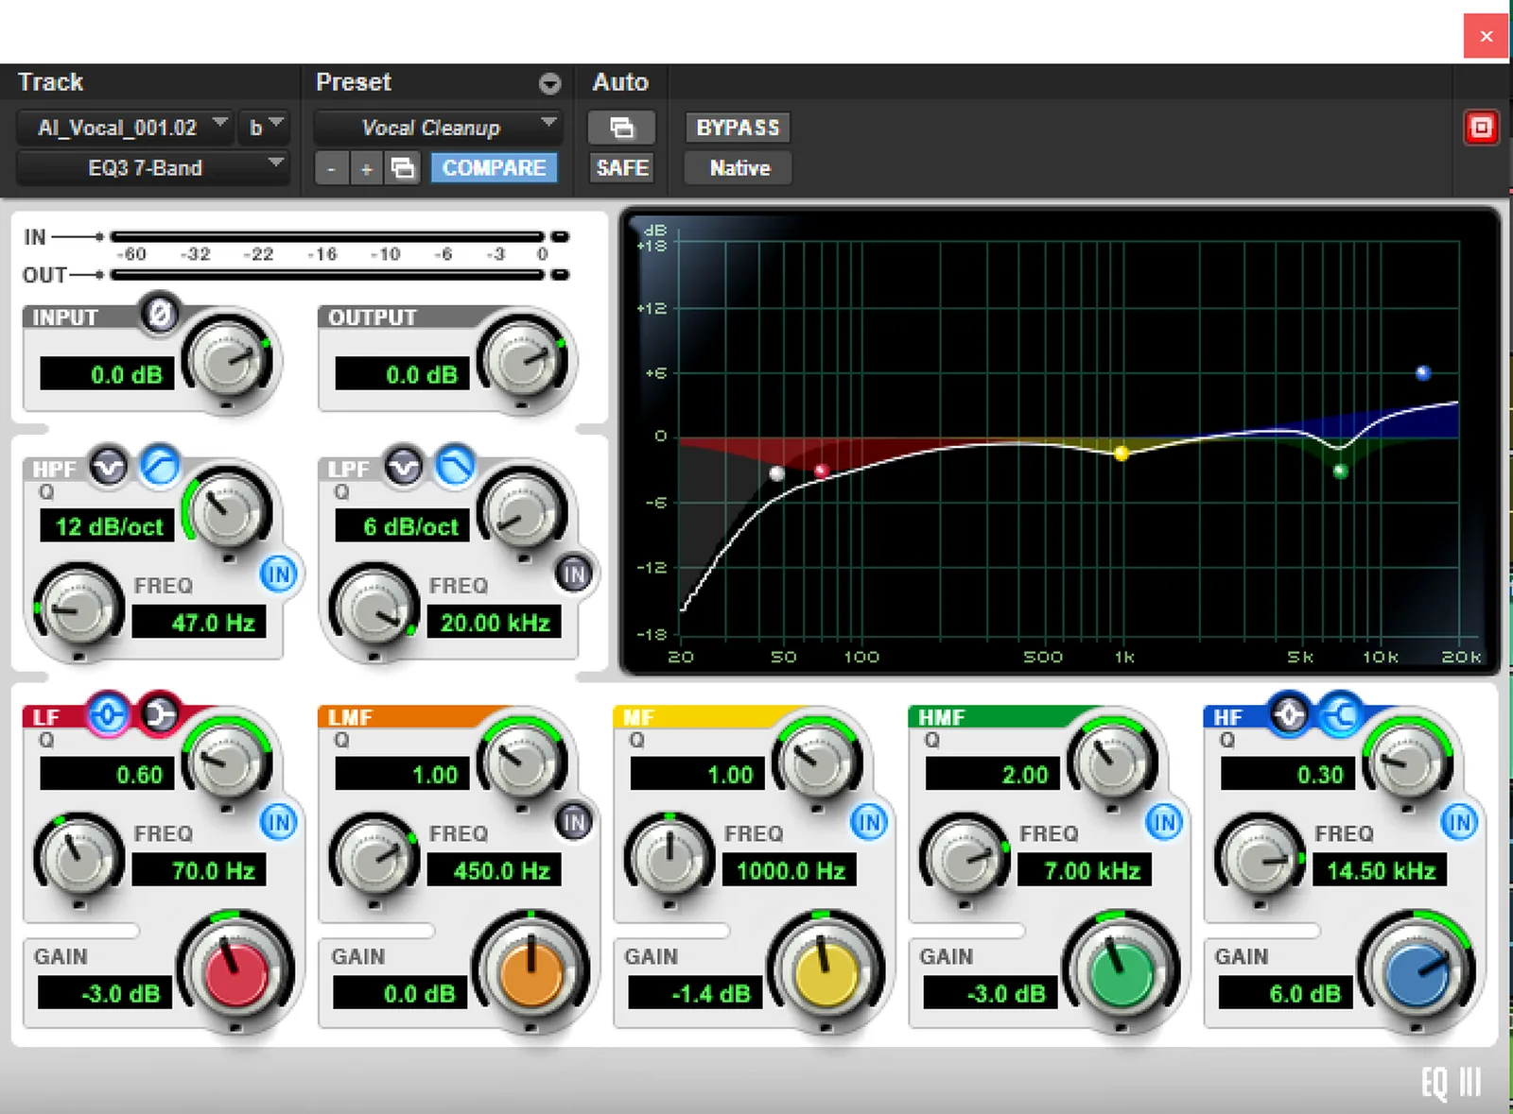Select HF peak filter type icon
The width and height of the screenshot is (1513, 1114).
pyautogui.click(x=1289, y=715)
